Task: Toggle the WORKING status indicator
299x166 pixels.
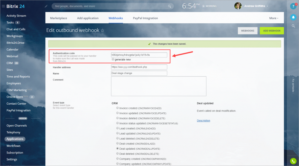Action: pyautogui.click(x=209, y=6)
